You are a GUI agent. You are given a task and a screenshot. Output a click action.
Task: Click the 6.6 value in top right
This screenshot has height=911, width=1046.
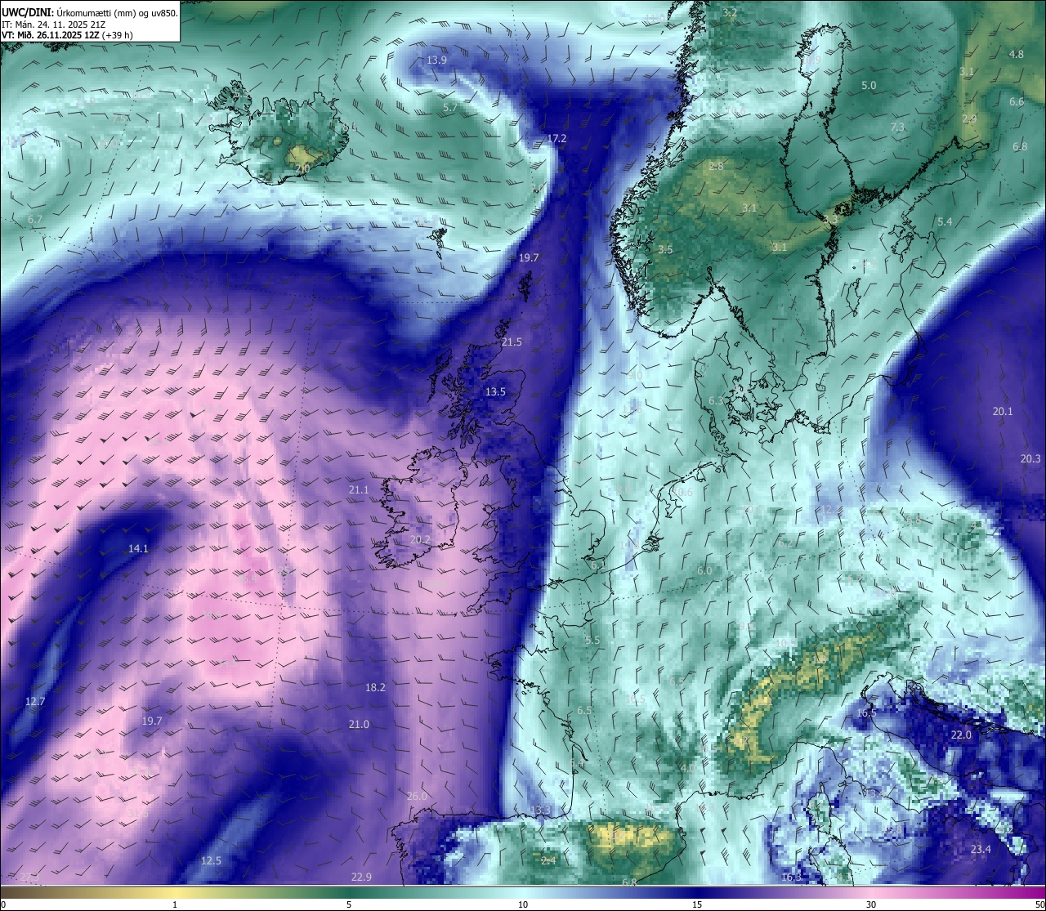tap(1016, 103)
